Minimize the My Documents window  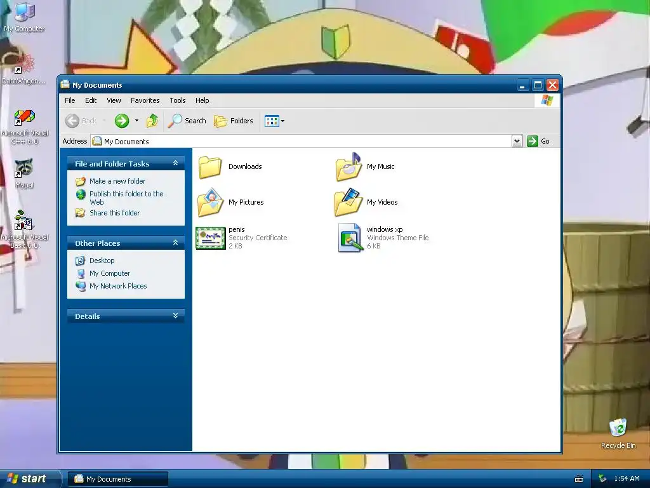click(522, 85)
